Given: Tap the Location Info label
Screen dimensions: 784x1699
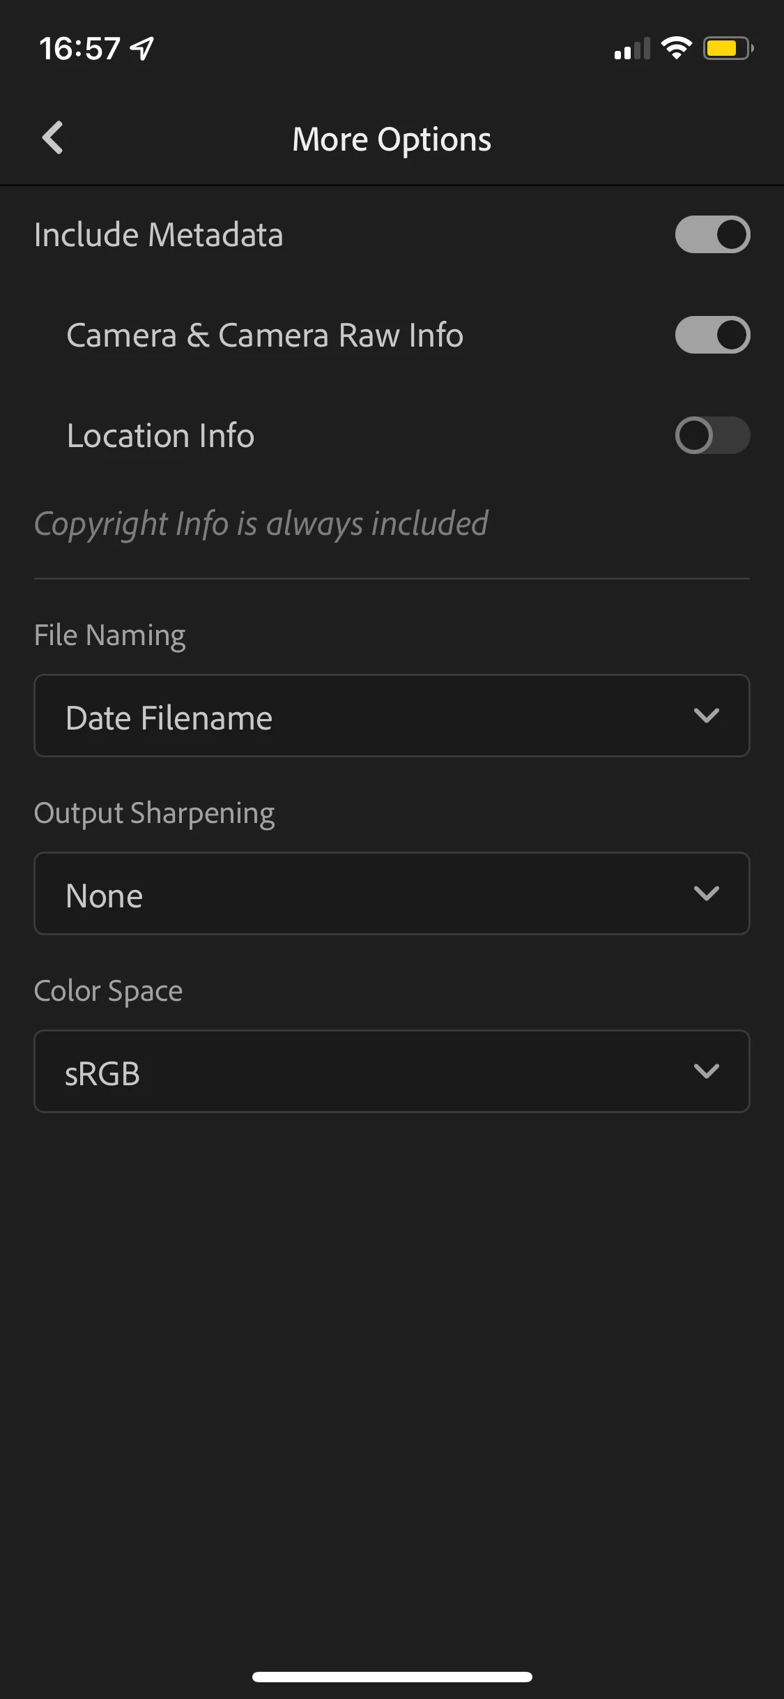Looking at the screenshot, I should coord(160,436).
